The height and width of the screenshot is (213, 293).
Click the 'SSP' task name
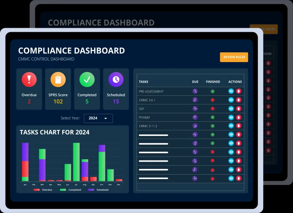coord(141,109)
